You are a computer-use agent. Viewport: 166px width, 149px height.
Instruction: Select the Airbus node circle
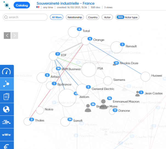[42, 78]
